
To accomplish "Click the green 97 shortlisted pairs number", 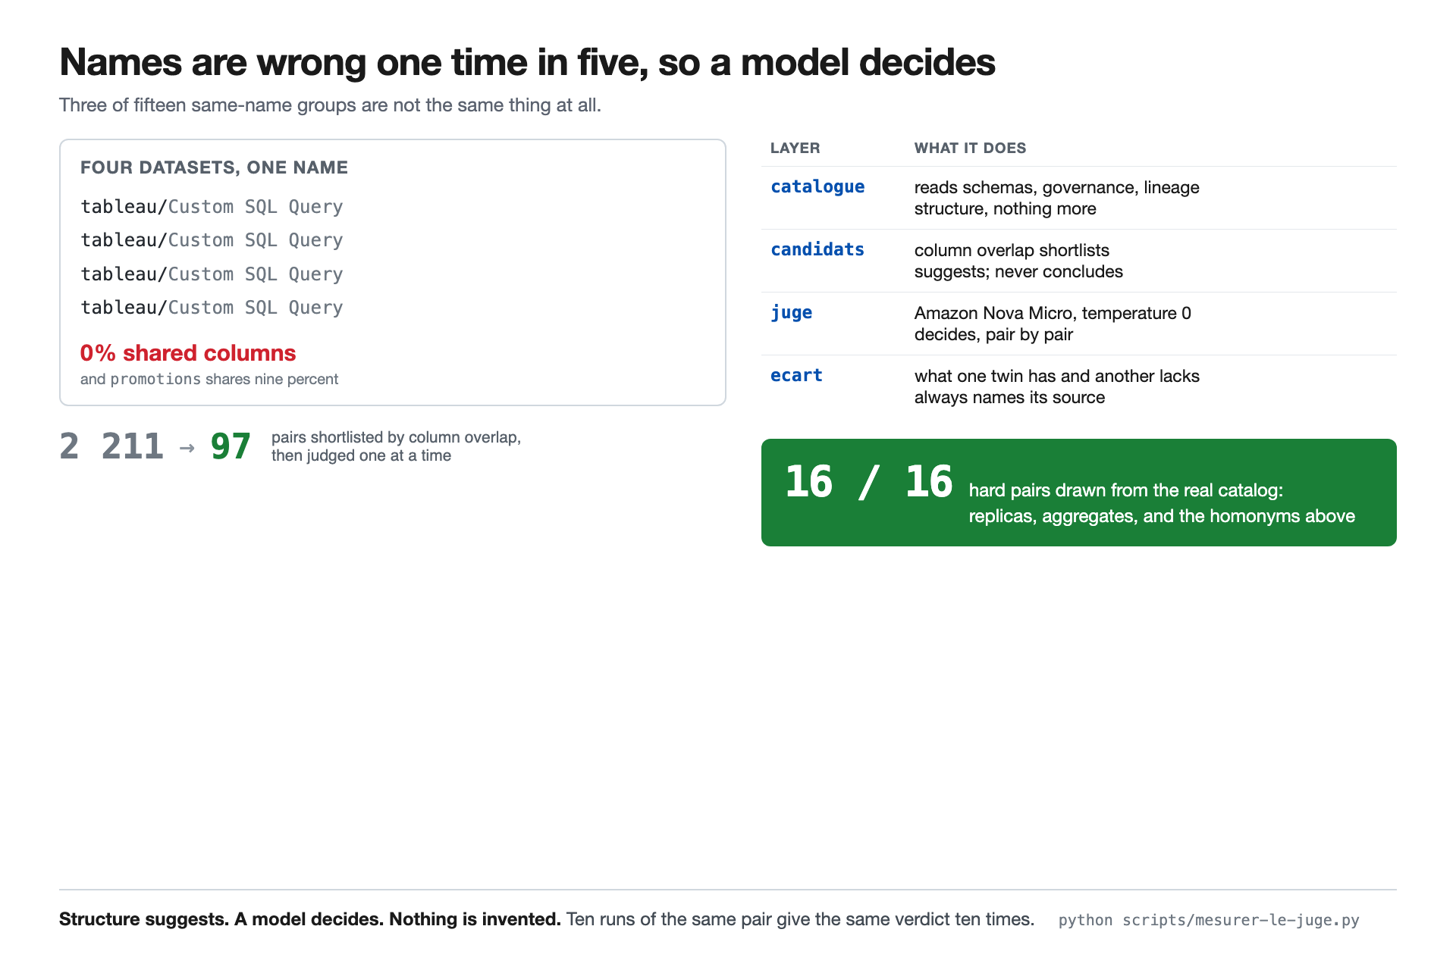I will [231, 446].
